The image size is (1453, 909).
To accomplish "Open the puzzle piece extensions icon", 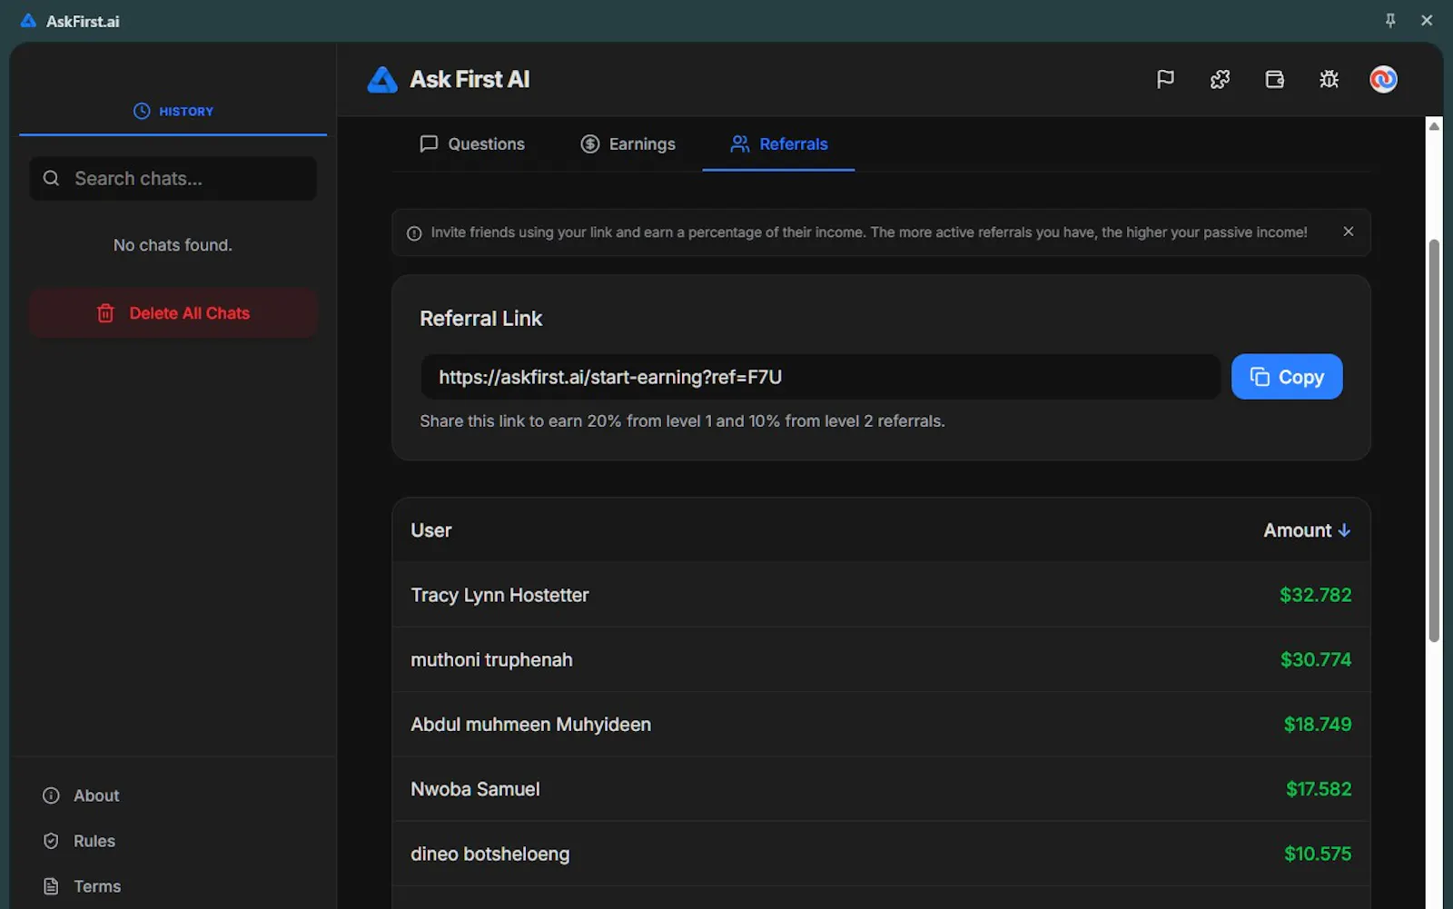I will 1220,80.
